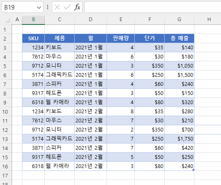Select the $1,500 total sales cell
Image resolution: width=221 pixels, height=185 pixels.
179,75
